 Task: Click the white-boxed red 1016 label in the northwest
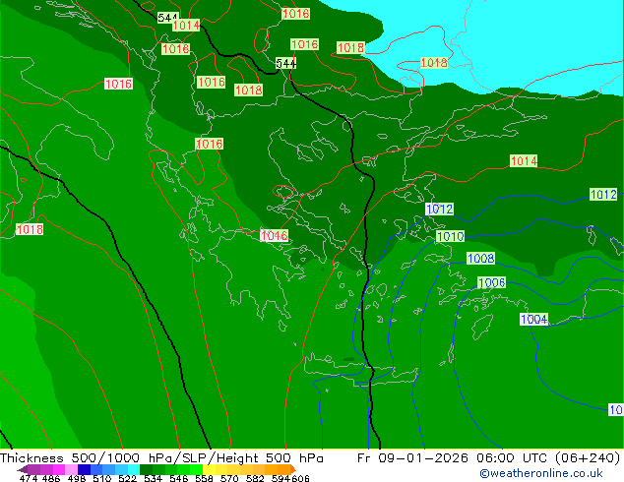coord(118,84)
